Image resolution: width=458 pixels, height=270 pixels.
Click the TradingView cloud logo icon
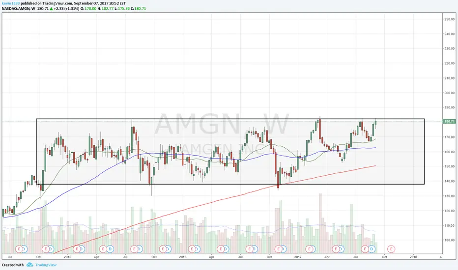pyautogui.click(x=29, y=265)
